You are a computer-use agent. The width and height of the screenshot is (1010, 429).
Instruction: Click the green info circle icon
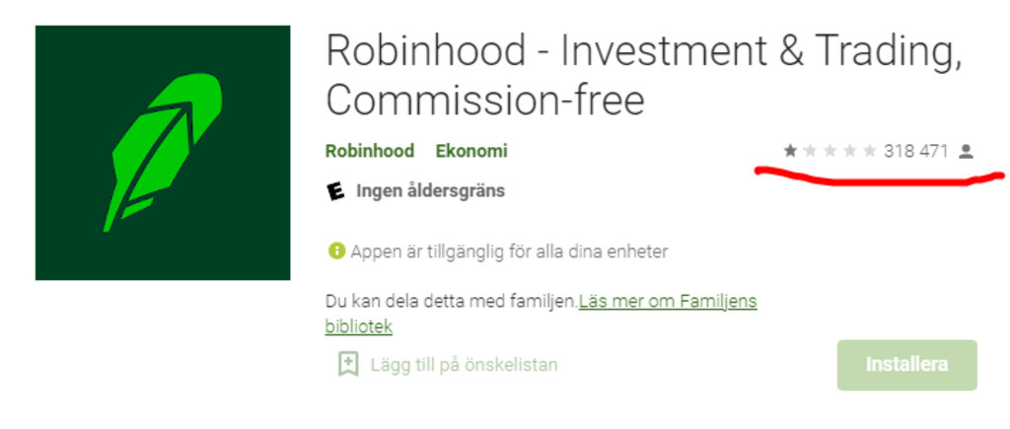tap(336, 251)
